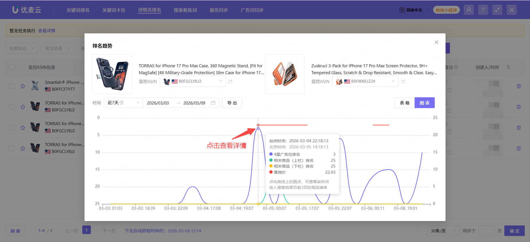Tick the select-all checkbox in table header
The width and height of the screenshot is (530, 242).
pyautogui.click(x=12, y=67)
